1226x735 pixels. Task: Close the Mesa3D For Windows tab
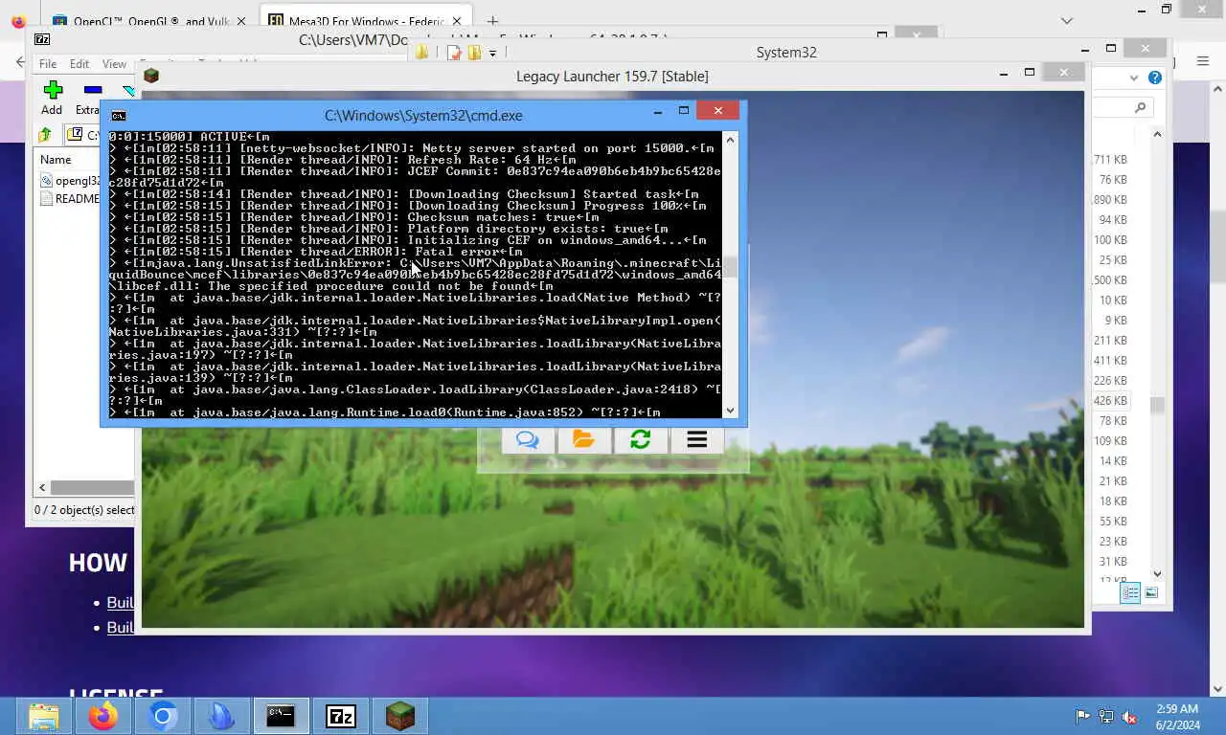point(455,20)
